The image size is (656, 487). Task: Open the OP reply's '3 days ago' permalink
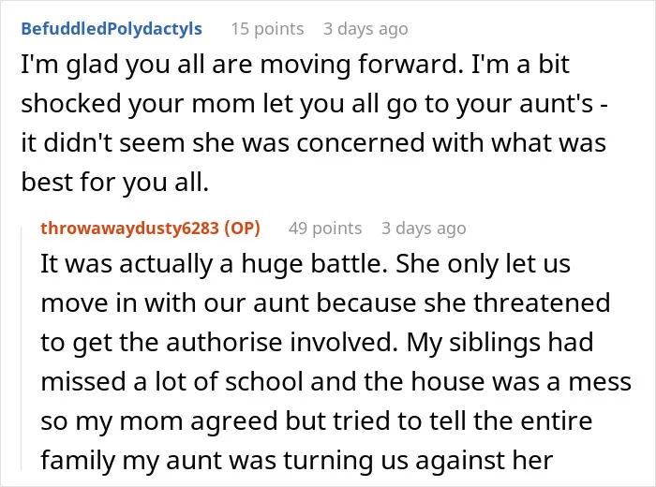tap(424, 229)
